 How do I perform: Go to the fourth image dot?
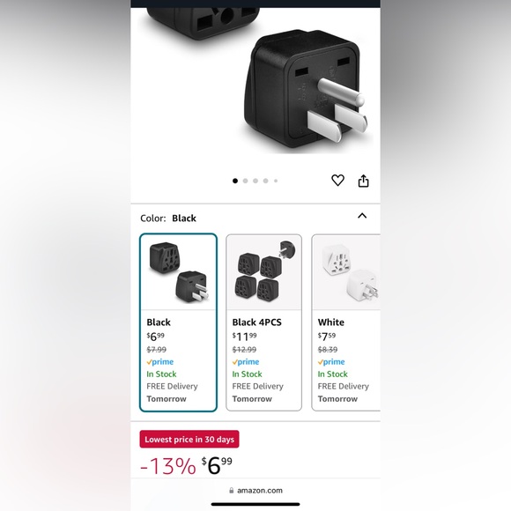coord(265,181)
